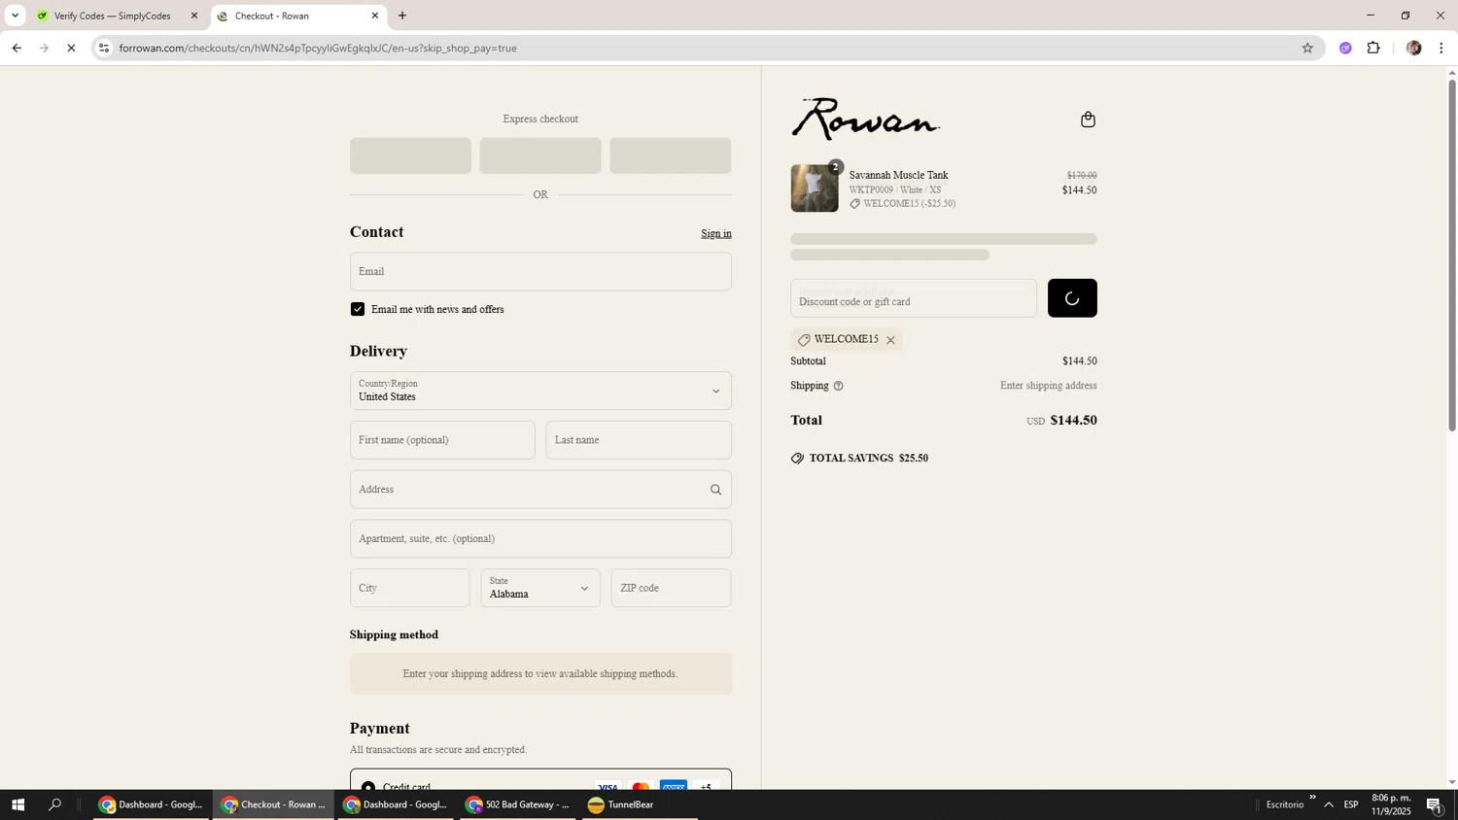
Task: Toggle Email me with news and offers
Action: [x=358, y=309]
